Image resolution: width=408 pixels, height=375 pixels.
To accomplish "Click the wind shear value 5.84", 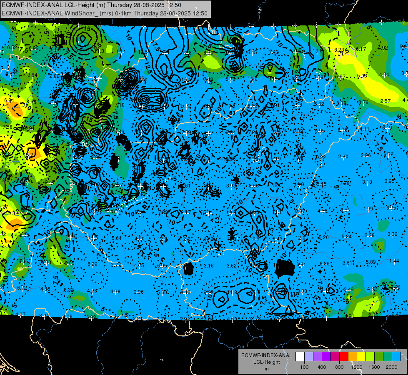I will [347, 236].
